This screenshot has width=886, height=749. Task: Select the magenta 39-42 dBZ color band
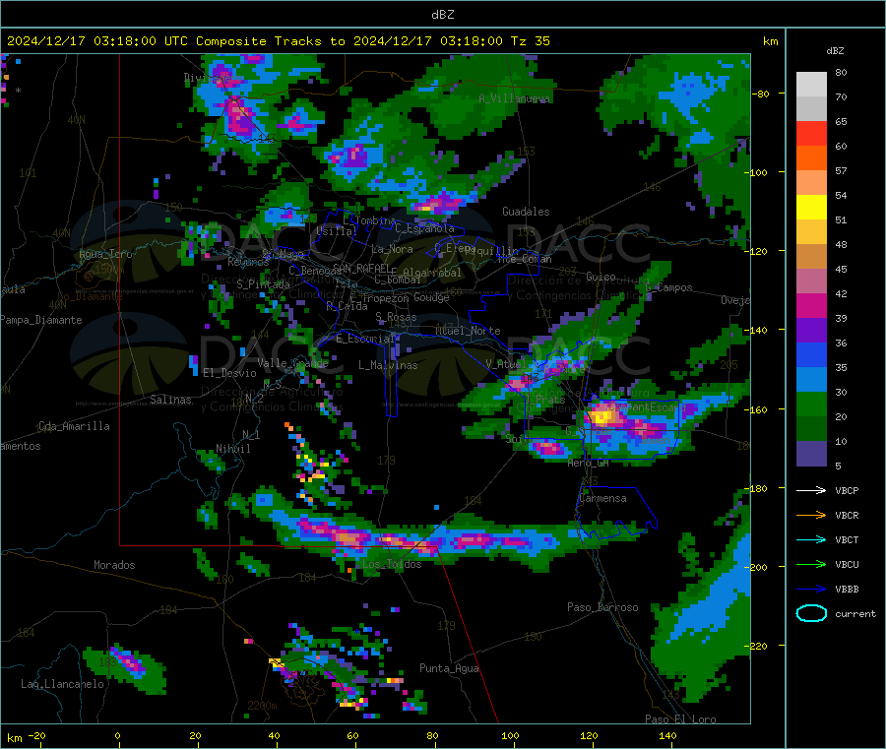click(x=811, y=305)
